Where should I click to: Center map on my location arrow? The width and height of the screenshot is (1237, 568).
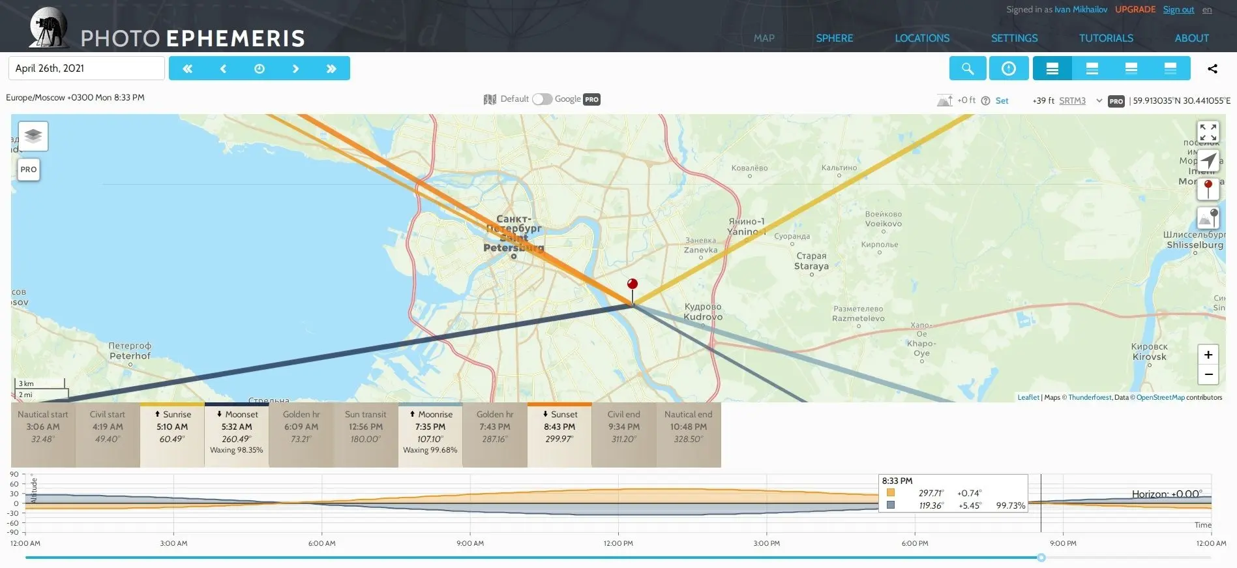pos(1208,160)
